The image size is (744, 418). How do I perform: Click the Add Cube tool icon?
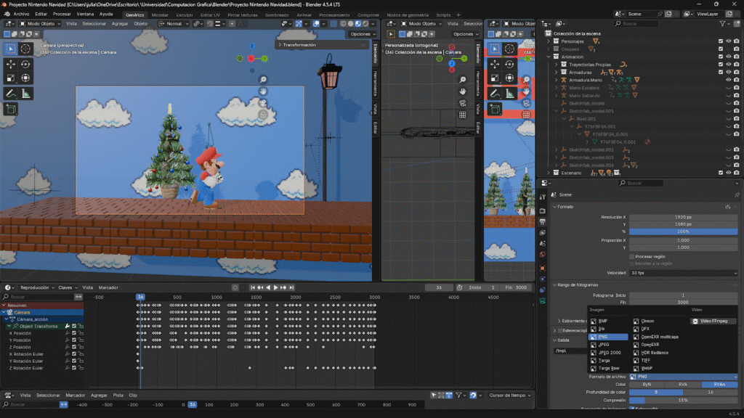click(11, 109)
